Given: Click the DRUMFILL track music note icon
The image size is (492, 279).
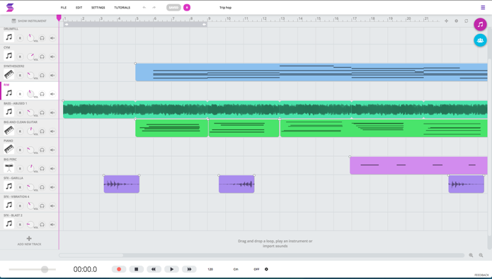Looking at the screenshot, I should coord(8,37).
